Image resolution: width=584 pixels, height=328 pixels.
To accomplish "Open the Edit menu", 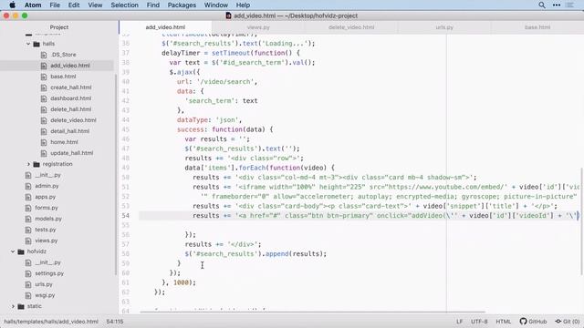I will click(x=74, y=5).
